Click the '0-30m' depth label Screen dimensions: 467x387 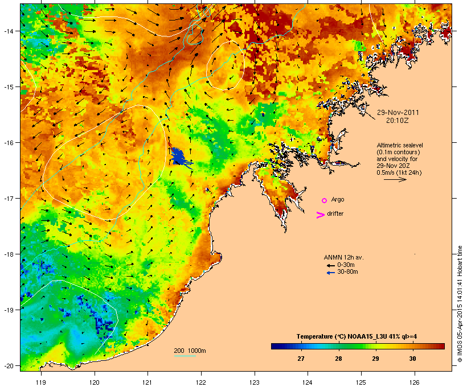click(346, 265)
